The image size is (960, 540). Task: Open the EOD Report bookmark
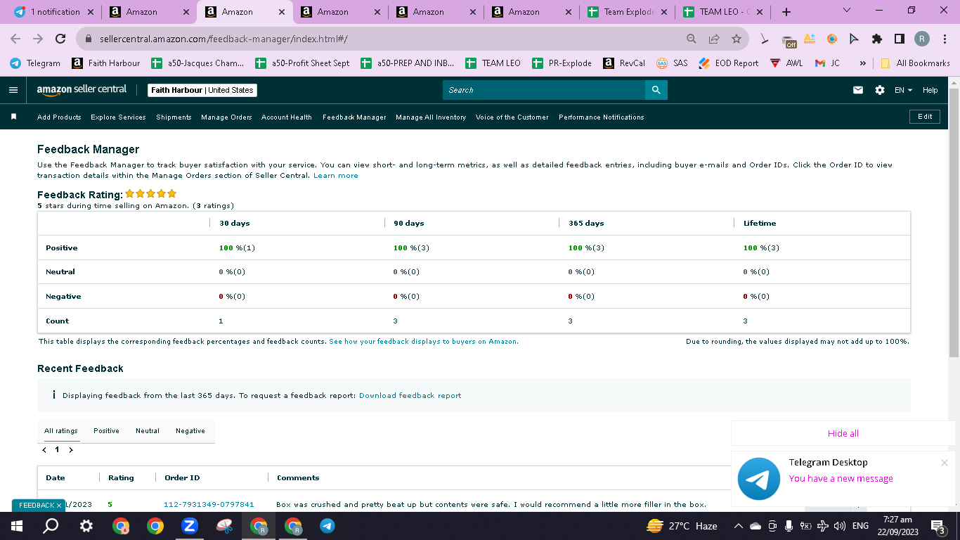coord(728,63)
